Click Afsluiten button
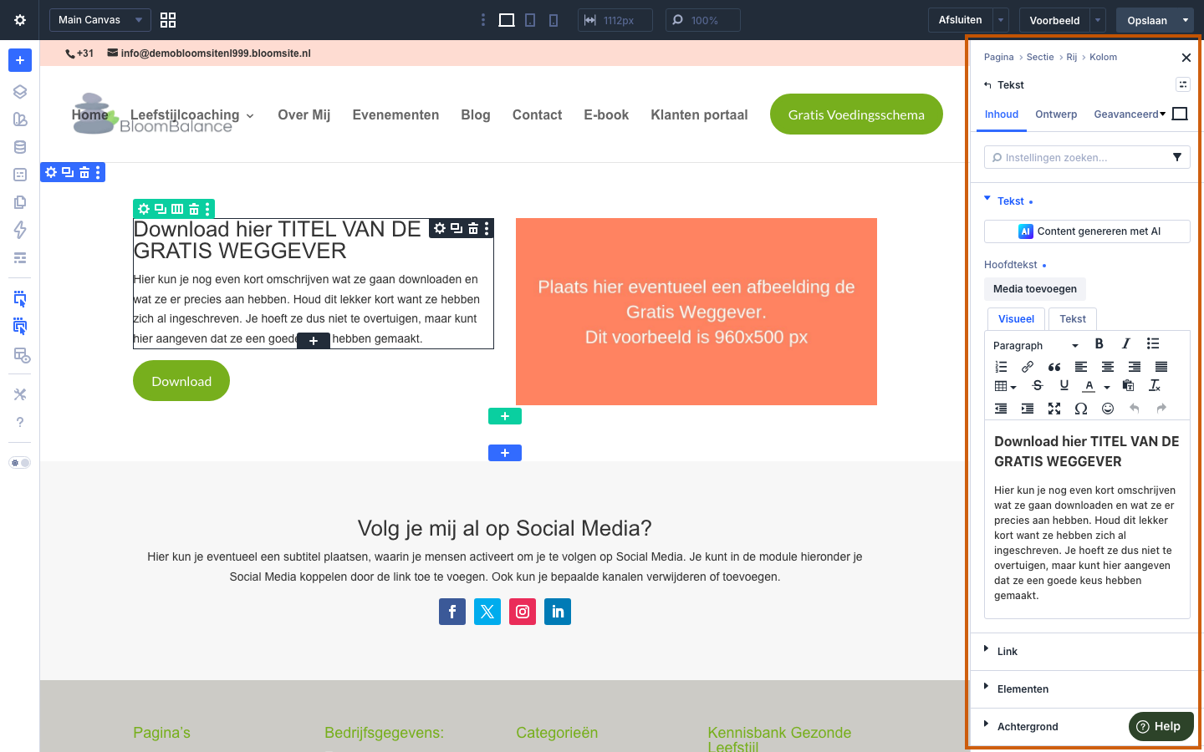 point(960,20)
